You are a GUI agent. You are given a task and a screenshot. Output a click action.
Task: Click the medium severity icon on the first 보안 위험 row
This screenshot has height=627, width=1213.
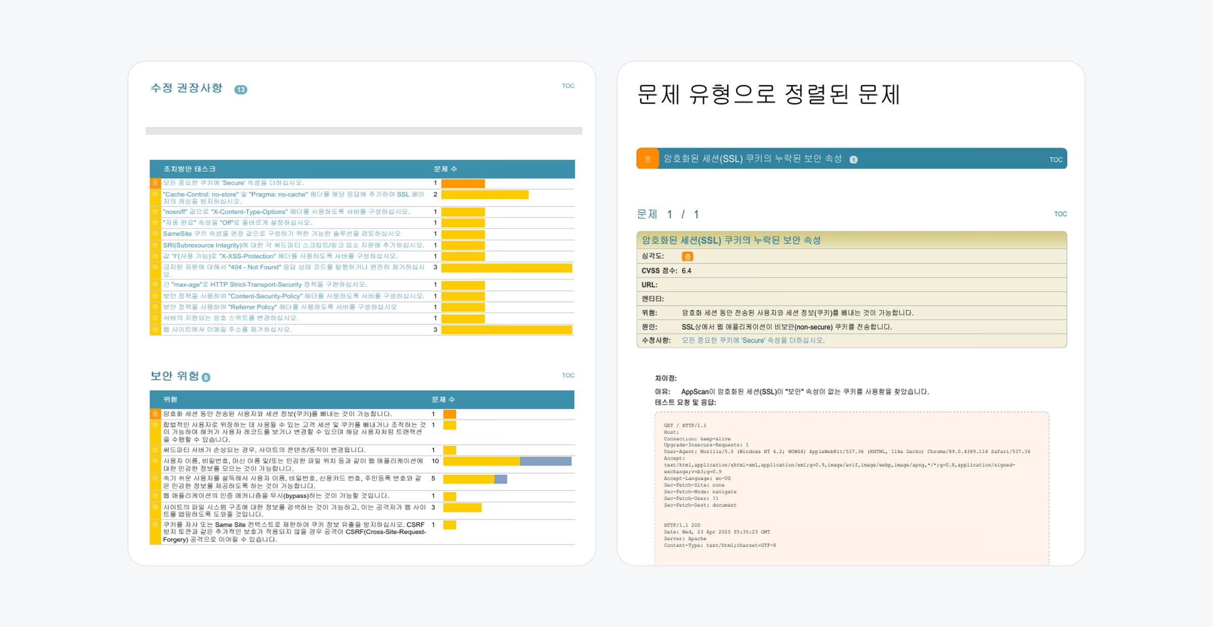click(x=155, y=414)
